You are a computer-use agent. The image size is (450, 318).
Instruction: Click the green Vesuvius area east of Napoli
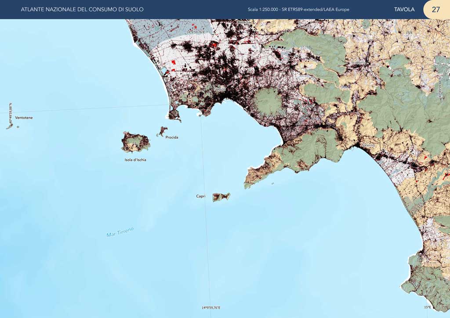pos(269,101)
